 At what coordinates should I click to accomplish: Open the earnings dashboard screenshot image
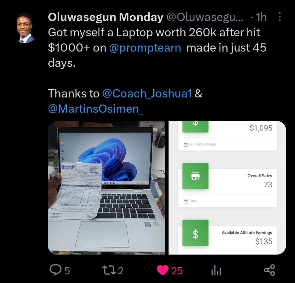227,188
